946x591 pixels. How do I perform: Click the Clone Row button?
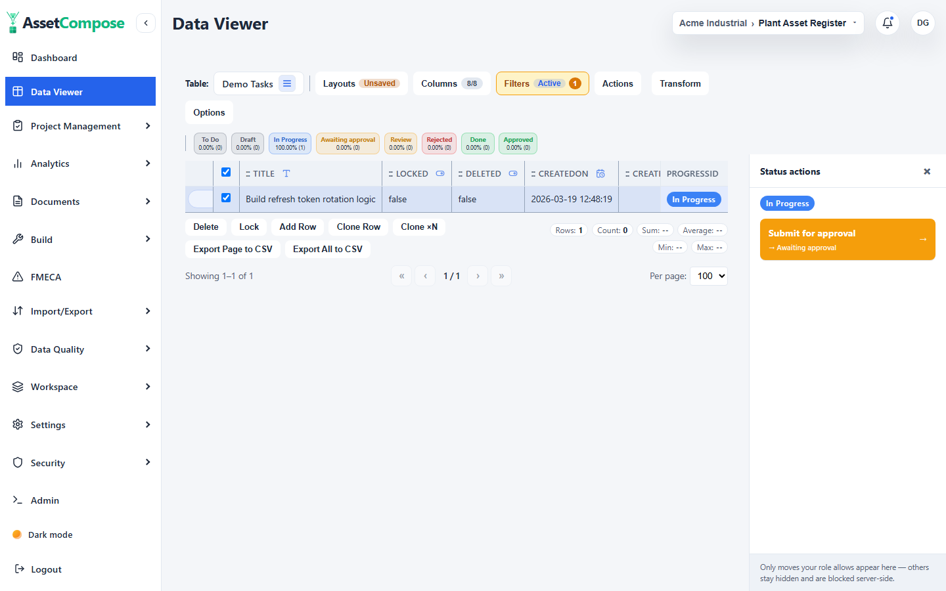pos(359,227)
